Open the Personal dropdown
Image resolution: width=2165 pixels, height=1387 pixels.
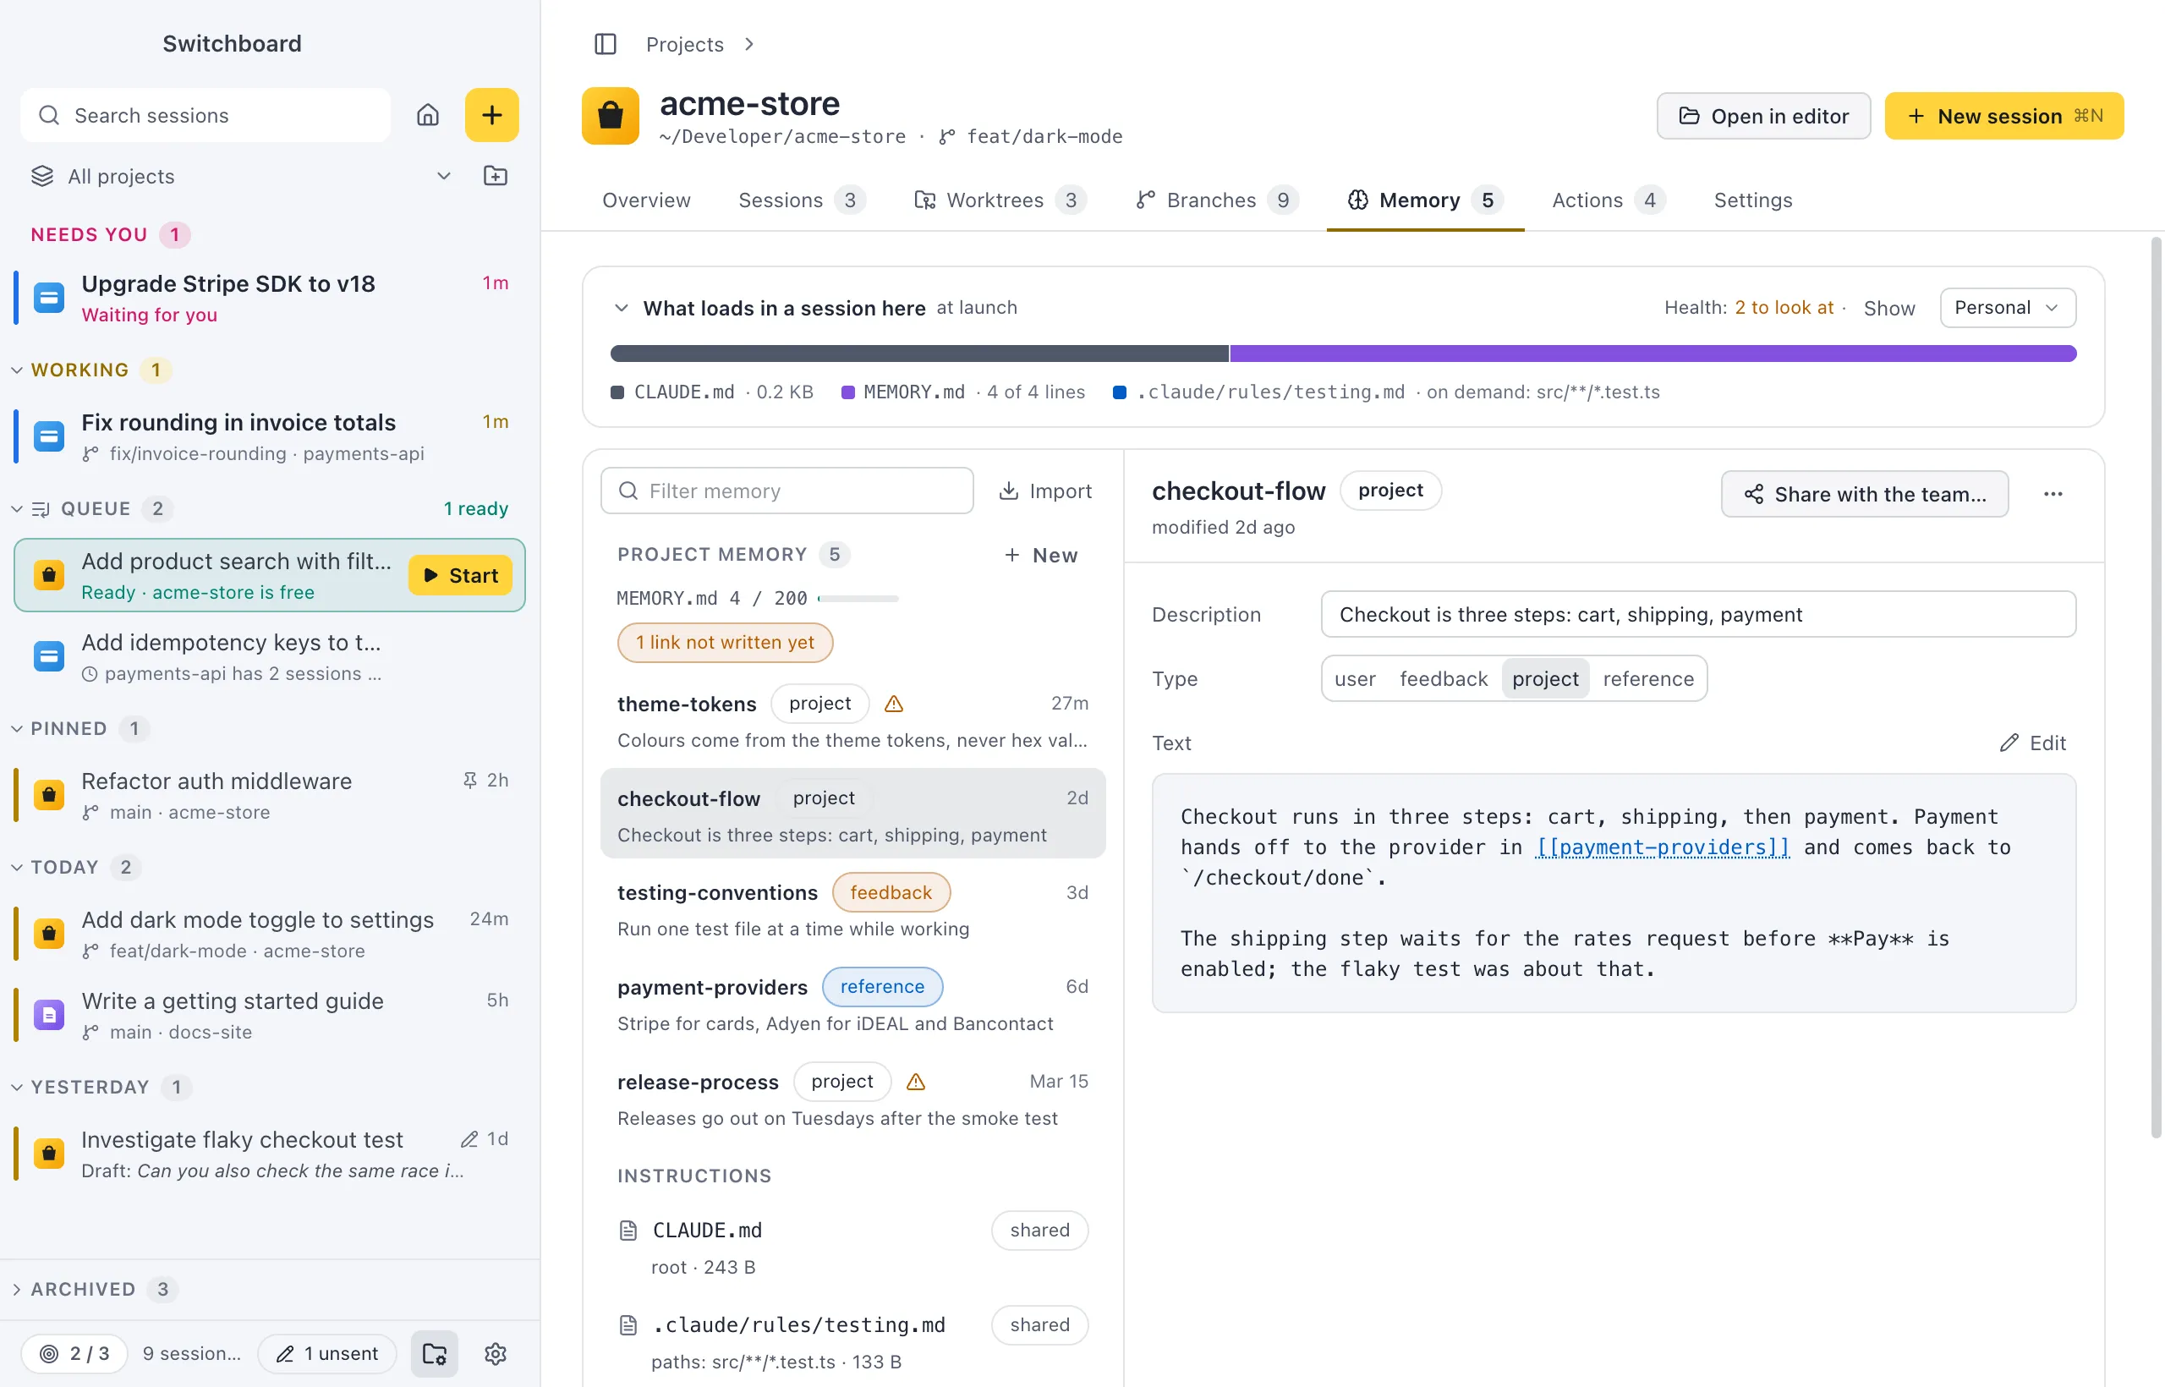tap(2008, 307)
